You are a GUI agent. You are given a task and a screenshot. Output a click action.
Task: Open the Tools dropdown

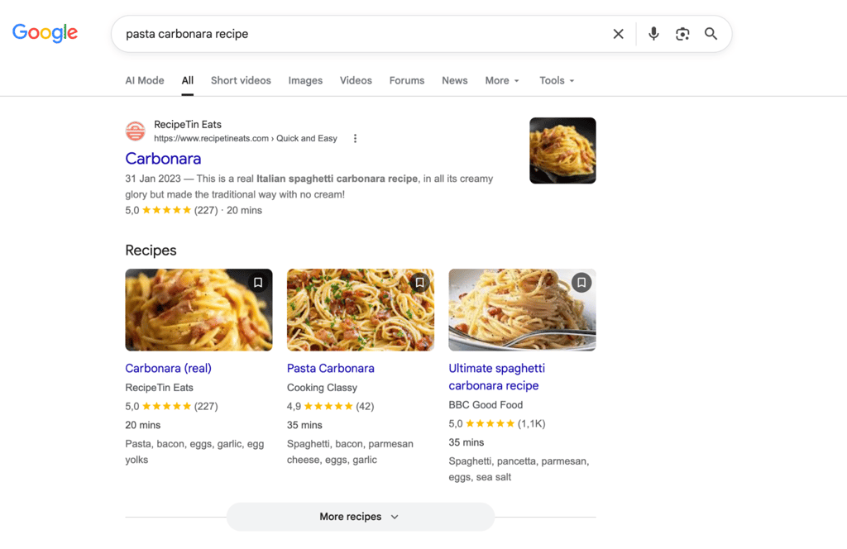click(557, 80)
